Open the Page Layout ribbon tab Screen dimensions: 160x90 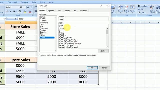tap(12, 2)
